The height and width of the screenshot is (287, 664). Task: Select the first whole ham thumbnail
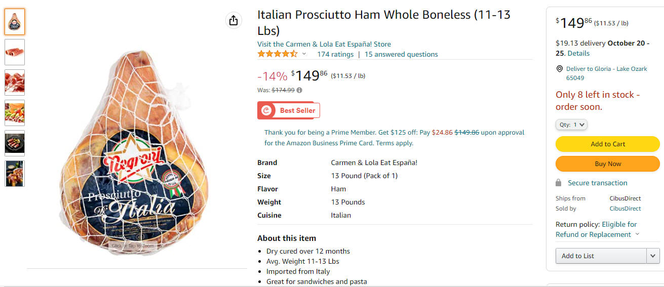pyautogui.click(x=15, y=22)
